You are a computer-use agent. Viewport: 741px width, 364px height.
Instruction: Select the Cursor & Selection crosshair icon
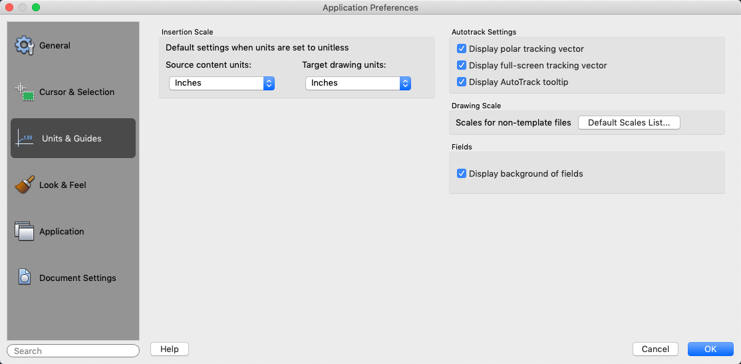[x=25, y=92]
